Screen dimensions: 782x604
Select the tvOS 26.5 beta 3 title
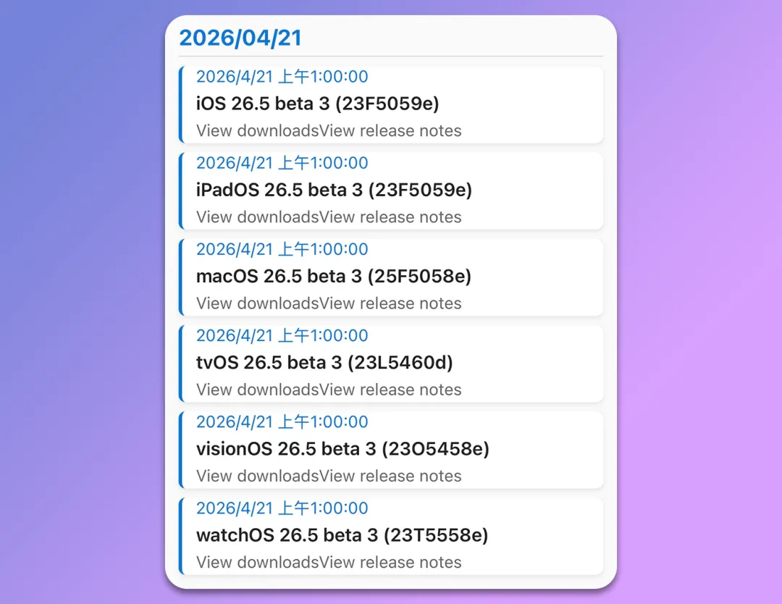324,363
